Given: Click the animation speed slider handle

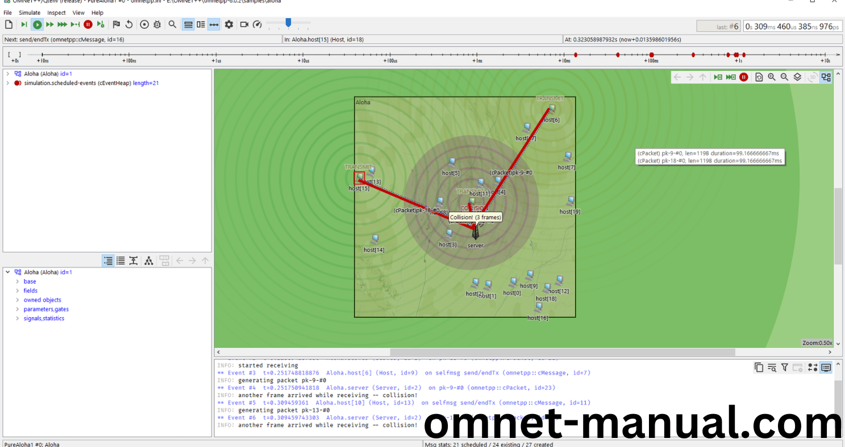Looking at the screenshot, I should [x=289, y=23].
